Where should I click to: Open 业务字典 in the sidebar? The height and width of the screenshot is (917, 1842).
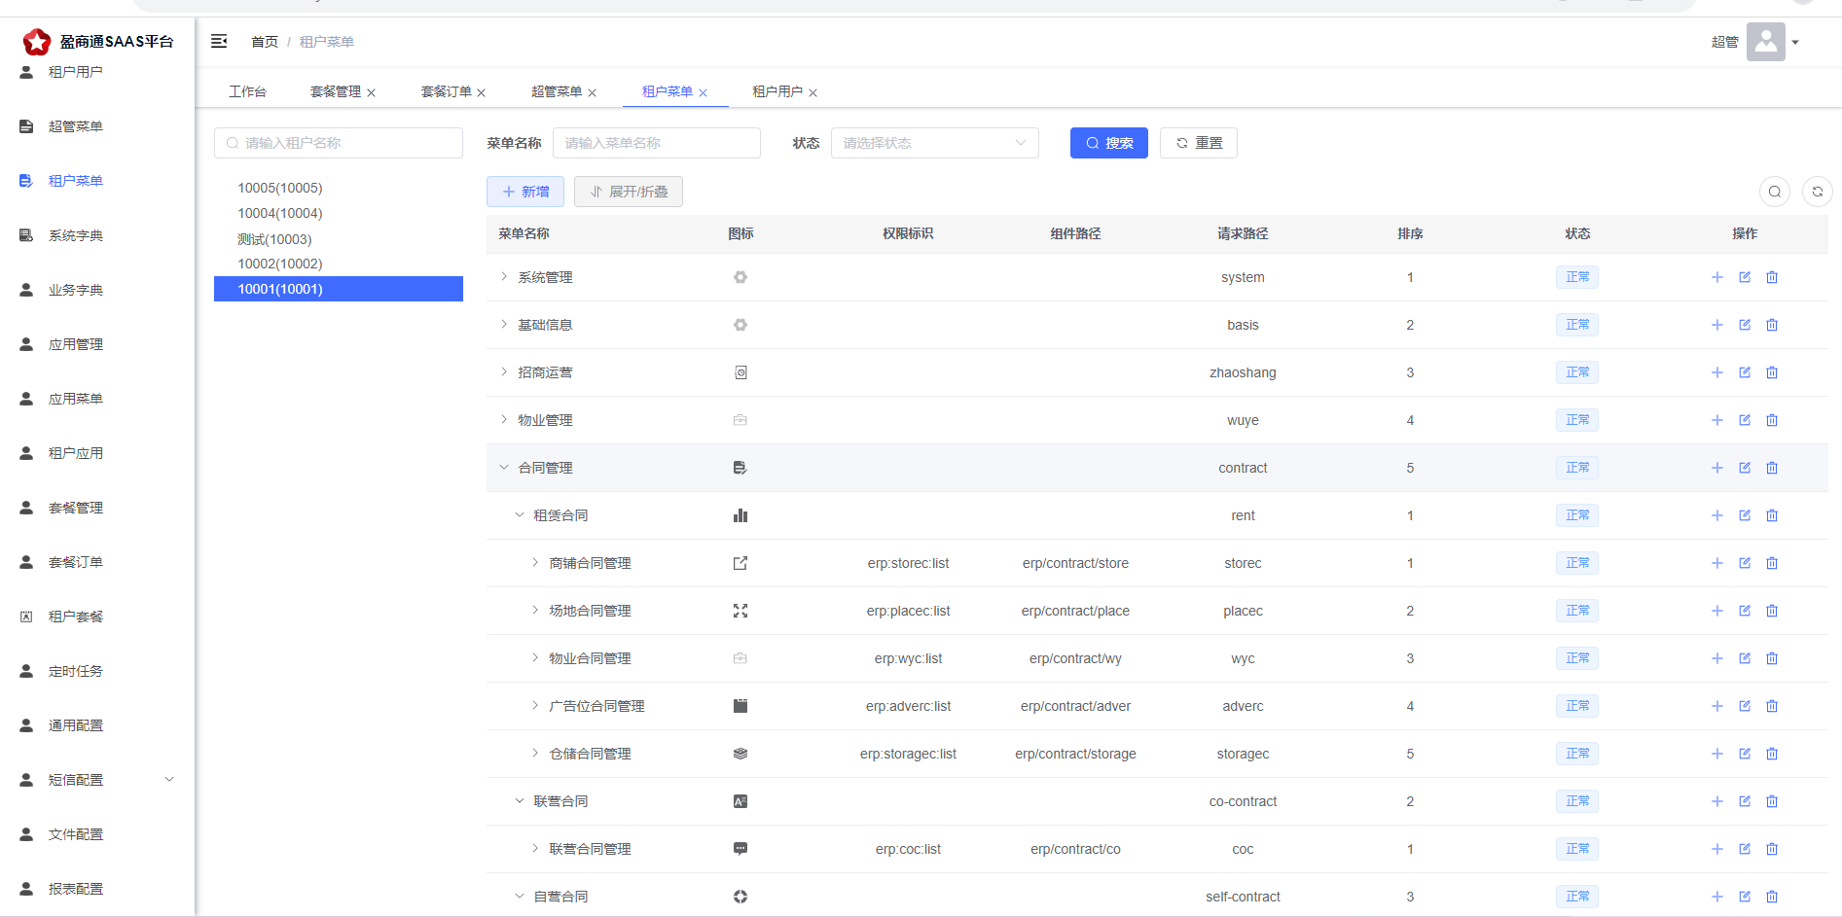pyautogui.click(x=76, y=290)
